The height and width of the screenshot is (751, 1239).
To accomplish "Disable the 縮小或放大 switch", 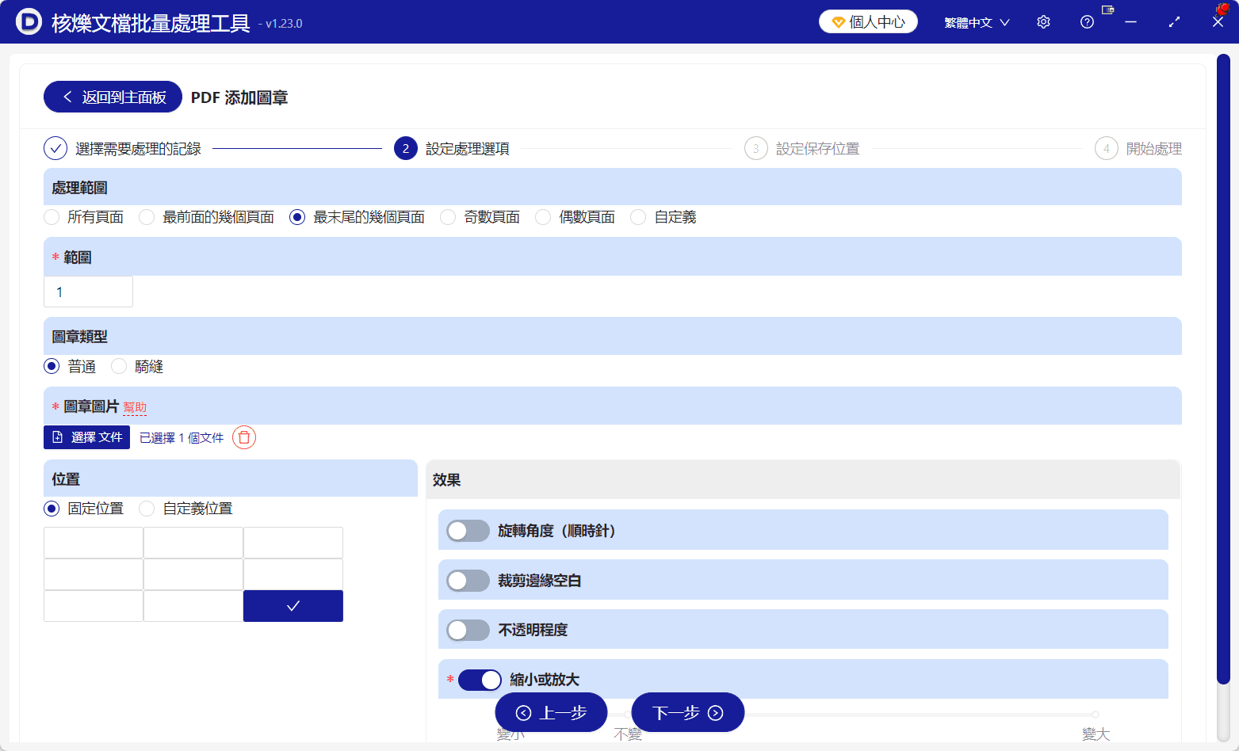I will (x=480, y=680).
